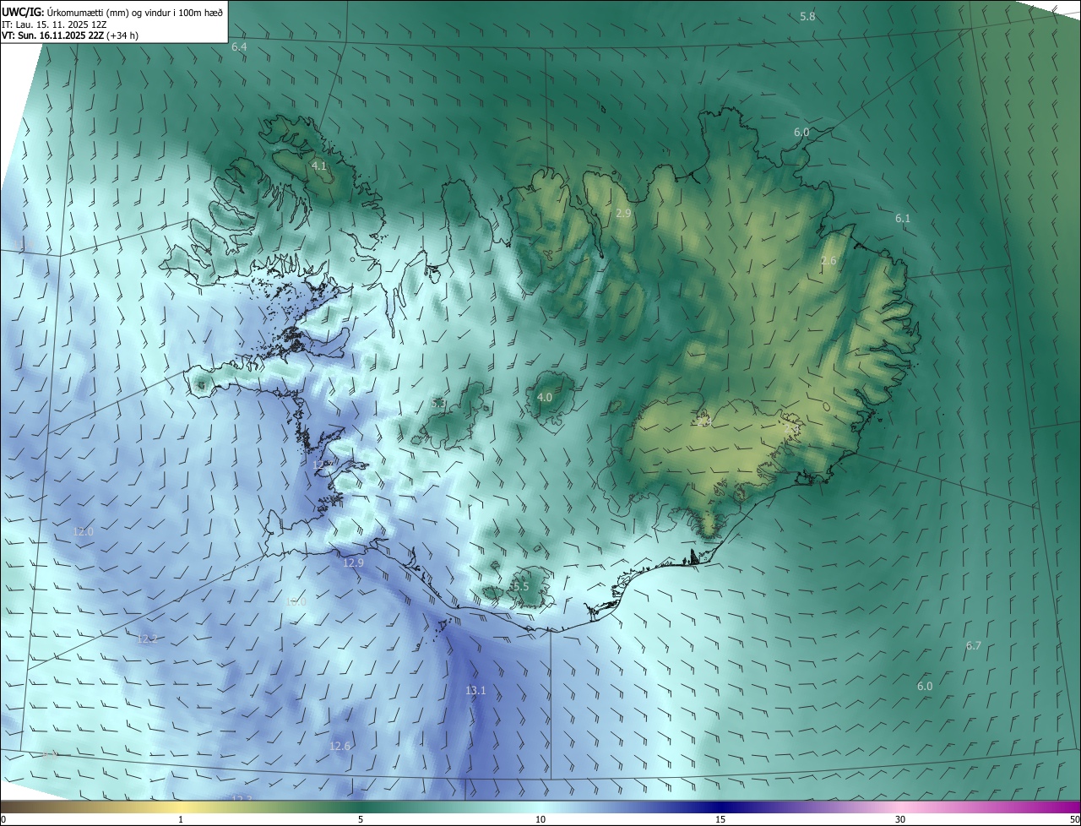1081x826 pixels.
Task: Click the faint 10.0 value label
Action: (296, 602)
